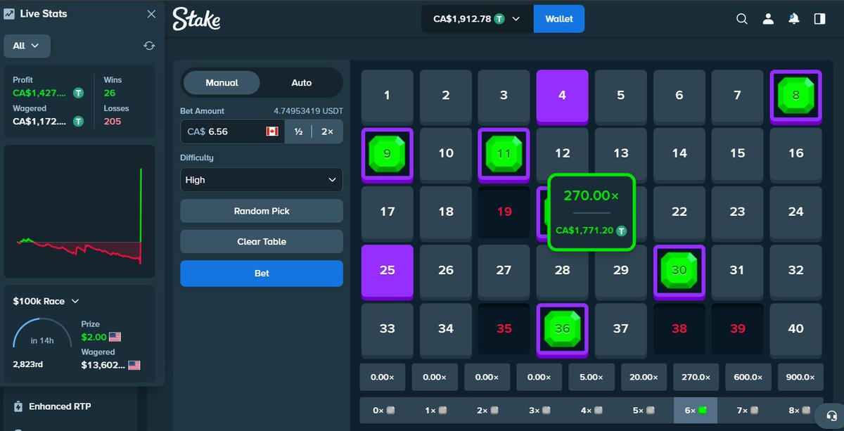Image resolution: width=844 pixels, height=431 pixels.
Task: Open the user profile icon
Action: point(768,19)
